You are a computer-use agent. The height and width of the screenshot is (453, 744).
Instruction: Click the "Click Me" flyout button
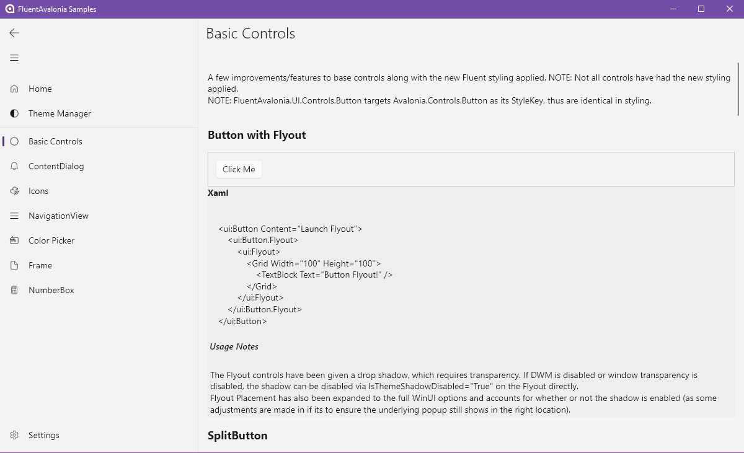tap(239, 169)
